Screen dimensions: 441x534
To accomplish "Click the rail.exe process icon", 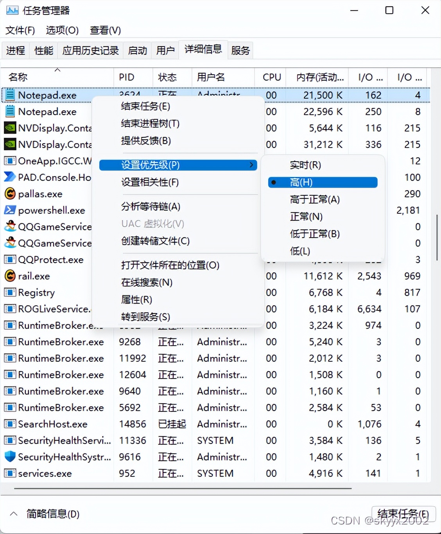I will pos(10,276).
